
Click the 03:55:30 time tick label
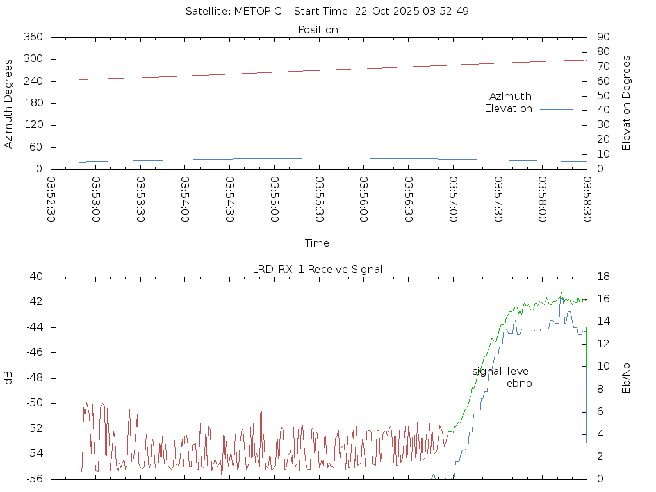[319, 199]
